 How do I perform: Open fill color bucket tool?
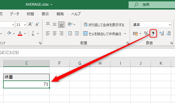tap(9, 33)
